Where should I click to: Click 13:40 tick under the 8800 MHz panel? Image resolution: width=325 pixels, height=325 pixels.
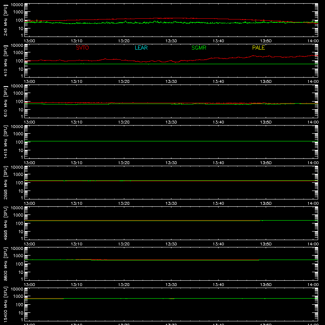[x=219, y=285]
